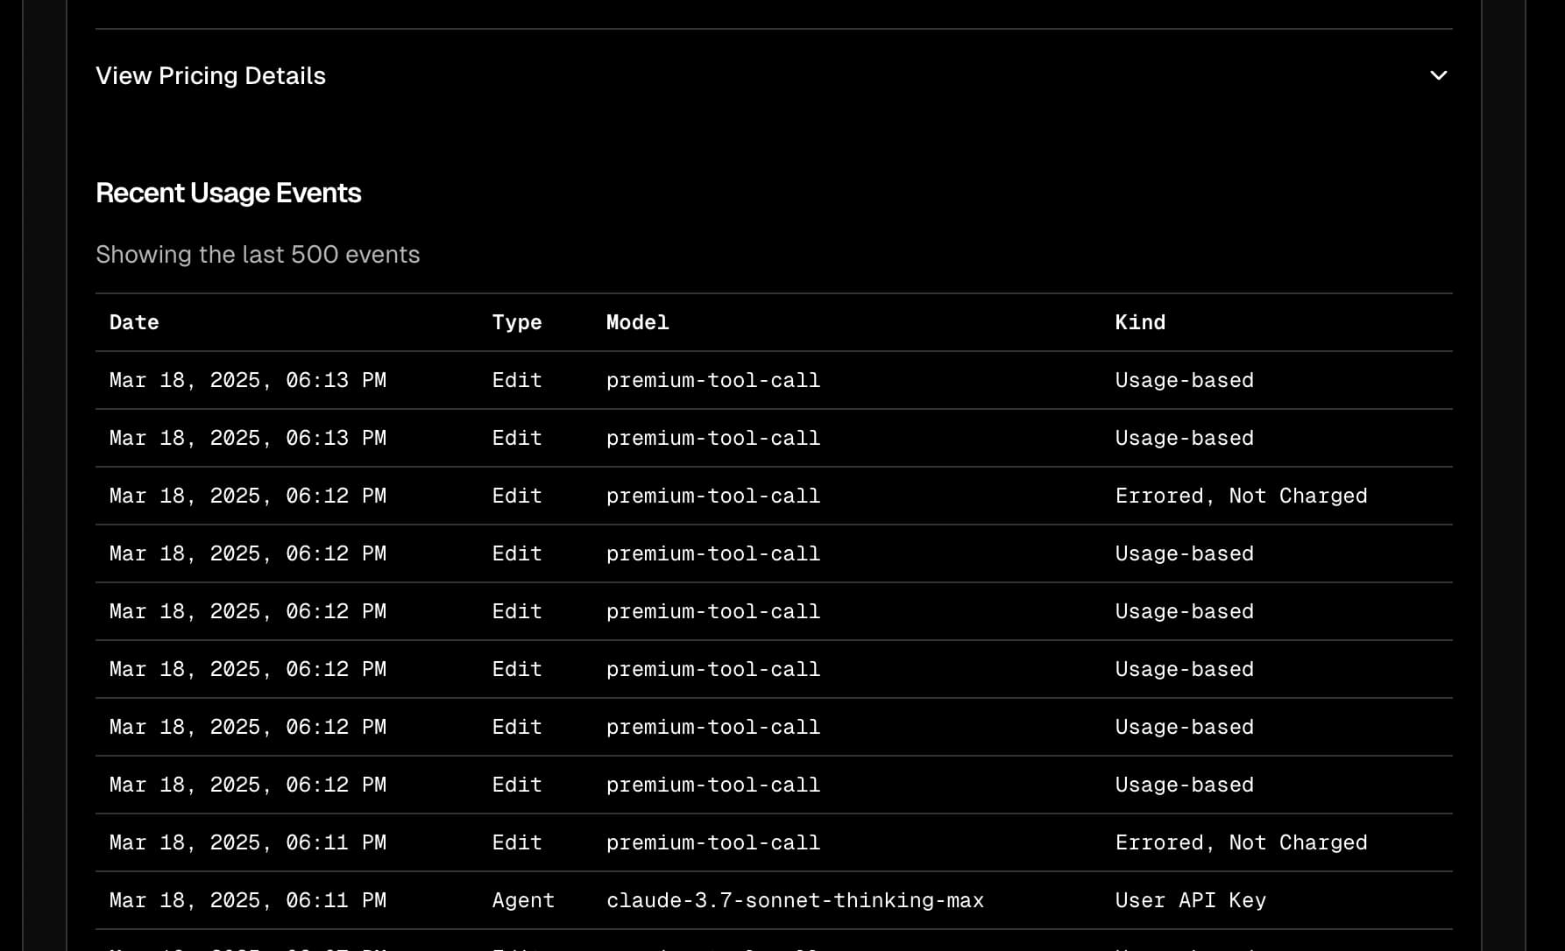Select the claude-3.7-sonnet-thinking-max model cell
Screen dimensions: 1565x951
pyautogui.click(x=795, y=900)
